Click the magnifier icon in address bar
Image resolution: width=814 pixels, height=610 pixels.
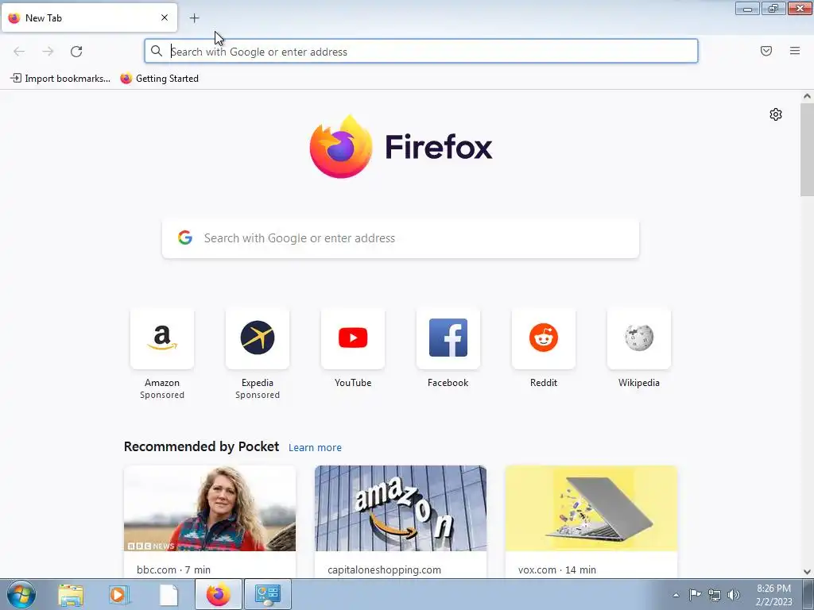pos(157,51)
